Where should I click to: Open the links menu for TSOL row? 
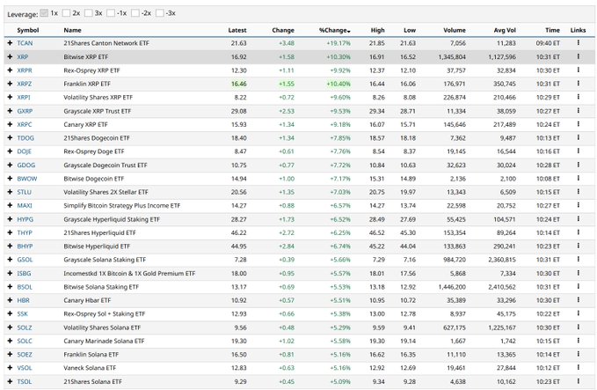point(578,381)
